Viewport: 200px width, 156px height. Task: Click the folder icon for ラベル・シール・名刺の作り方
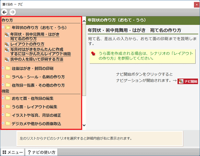pyautogui.click(x=8, y=77)
